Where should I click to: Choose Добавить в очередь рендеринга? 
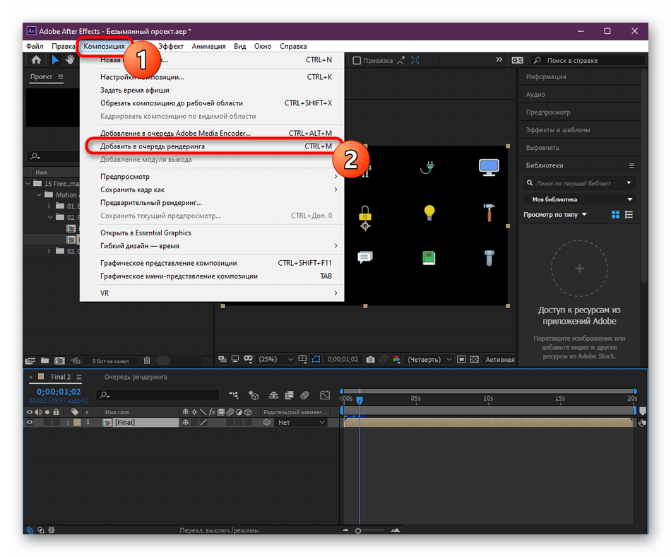(212, 146)
